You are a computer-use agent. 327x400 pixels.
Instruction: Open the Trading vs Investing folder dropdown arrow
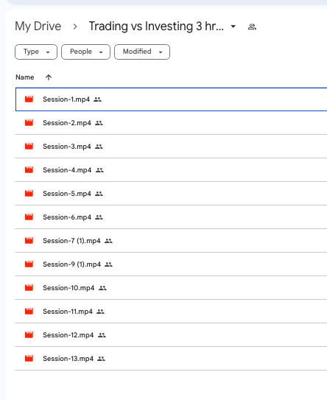click(233, 27)
